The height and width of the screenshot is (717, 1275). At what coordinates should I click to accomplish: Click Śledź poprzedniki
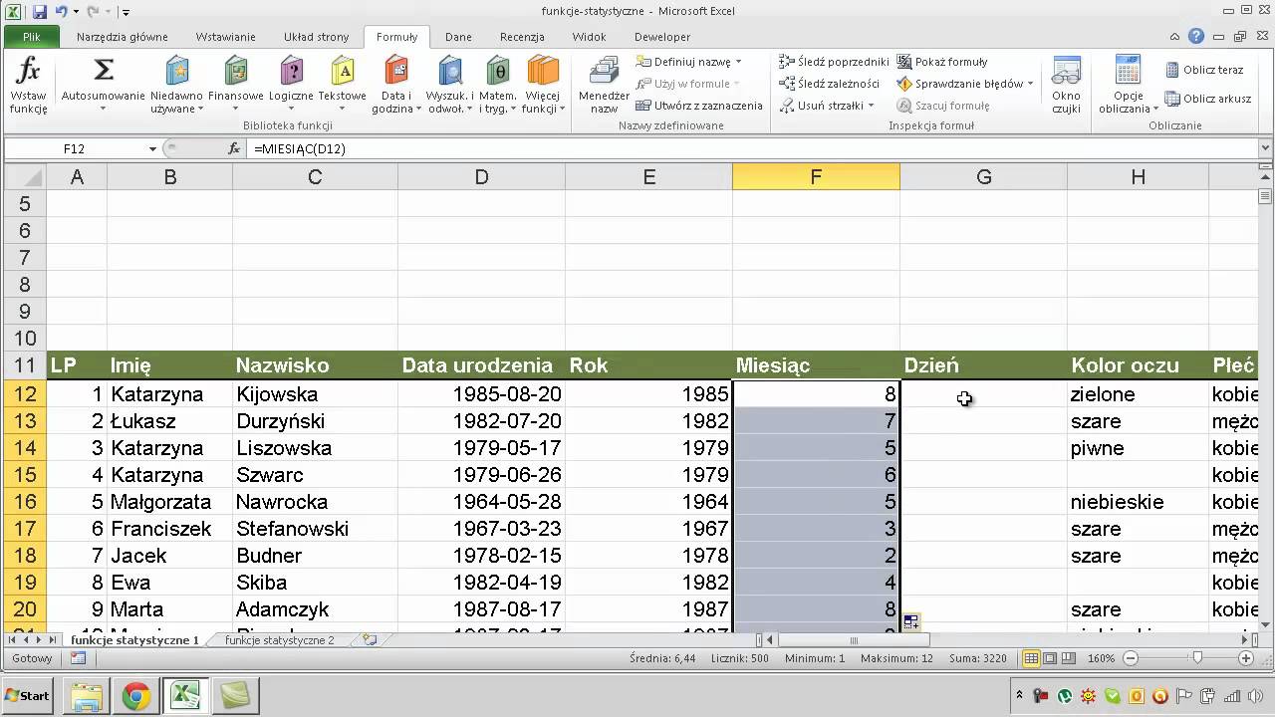coord(834,62)
